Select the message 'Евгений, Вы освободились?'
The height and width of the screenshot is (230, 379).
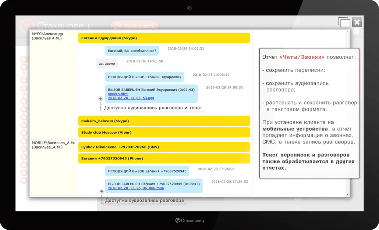132,51
